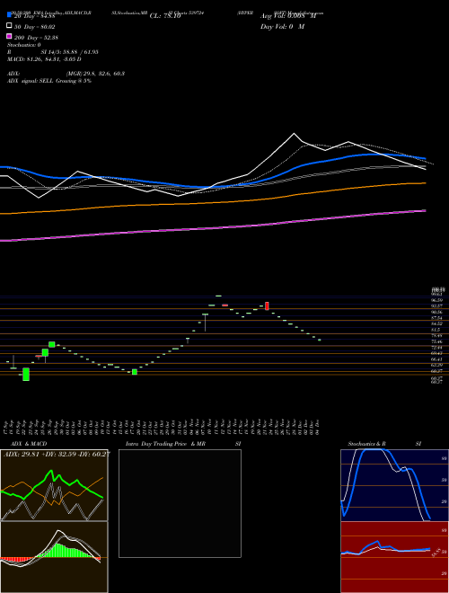449x593 pixels.
Task: Click the 'Avg Vol: 0.008 M' label
Action: point(288,16)
